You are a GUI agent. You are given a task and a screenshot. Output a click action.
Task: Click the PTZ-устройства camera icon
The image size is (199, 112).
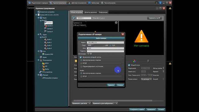point(41,72)
